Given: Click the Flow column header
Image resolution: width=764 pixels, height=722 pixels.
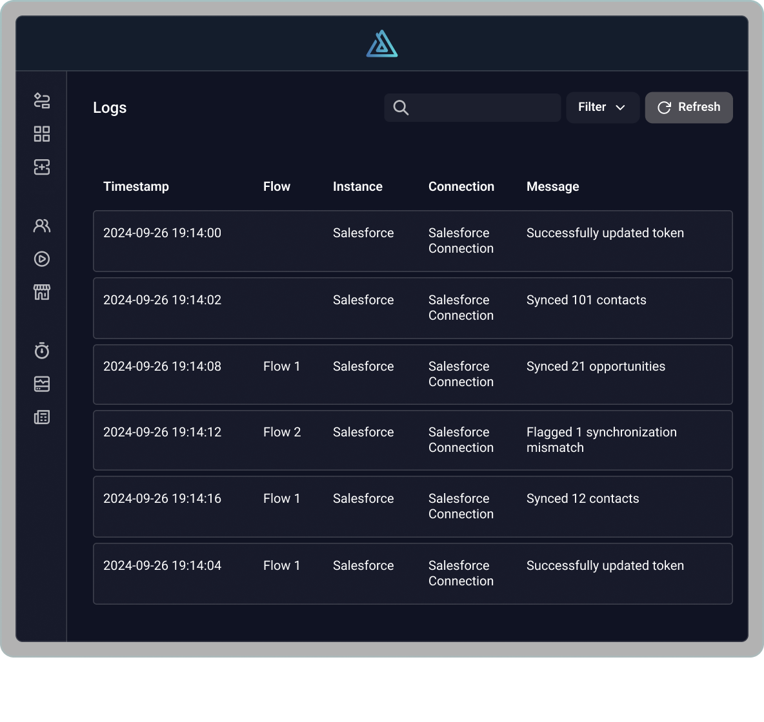Looking at the screenshot, I should pyautogui.click(x=277, y=186).
